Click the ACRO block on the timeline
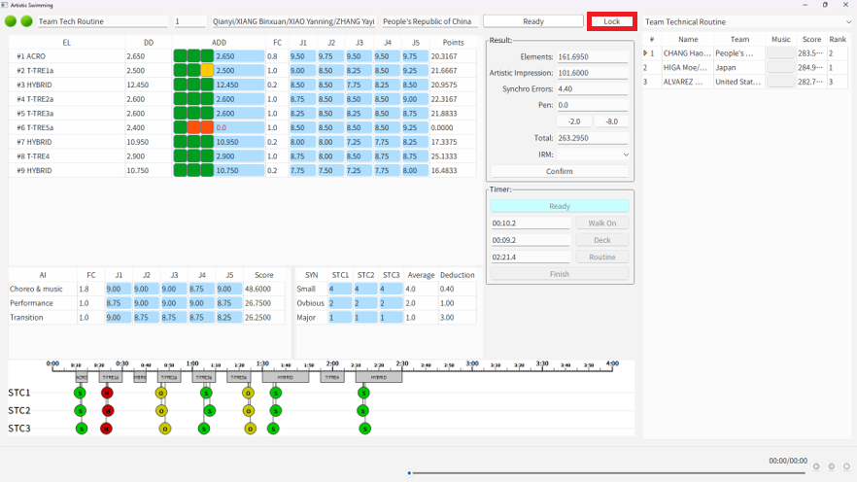Viewport: 857px width, 482px height. 81,377
